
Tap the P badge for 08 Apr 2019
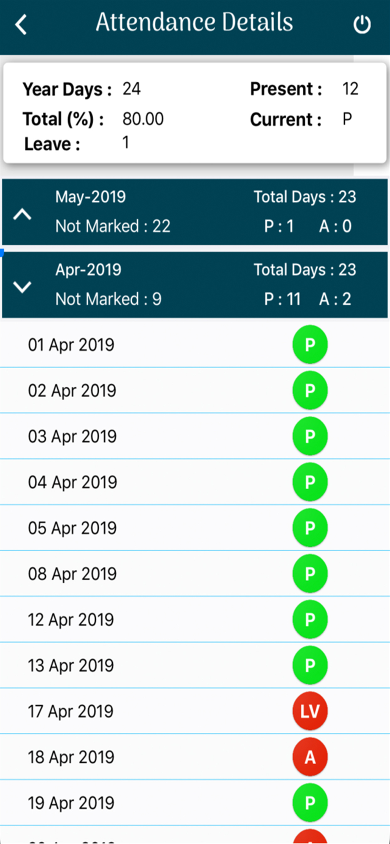(x=310, y=573)
